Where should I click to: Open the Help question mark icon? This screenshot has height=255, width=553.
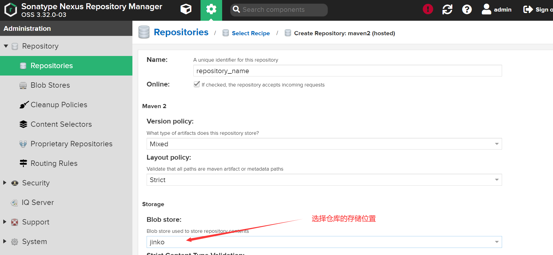pos(467,9)
